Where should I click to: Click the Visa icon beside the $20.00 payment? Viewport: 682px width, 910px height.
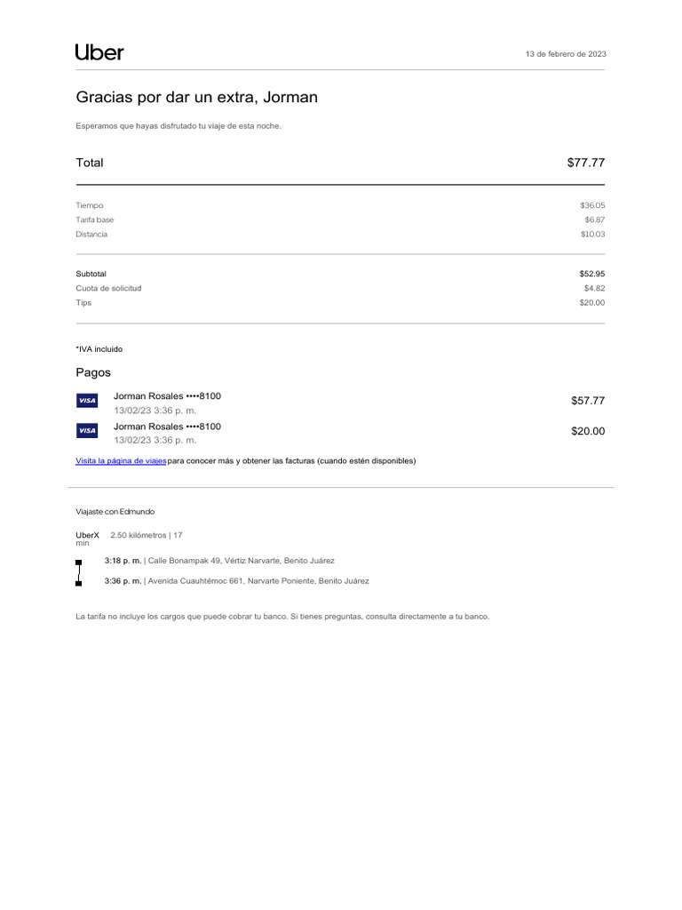[87, 431]
